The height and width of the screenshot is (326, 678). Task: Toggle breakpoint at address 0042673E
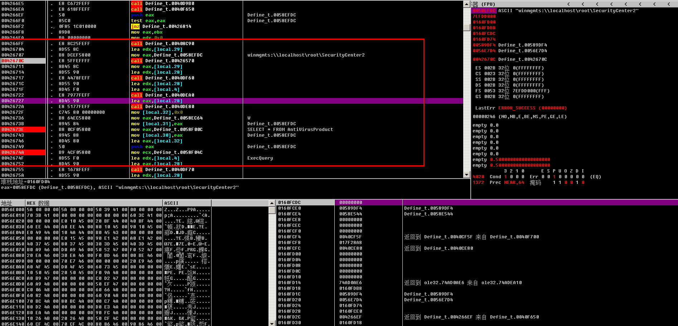coord(13,130)
